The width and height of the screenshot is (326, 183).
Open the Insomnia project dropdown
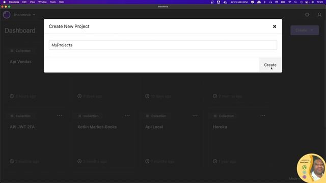click(24, 15)
